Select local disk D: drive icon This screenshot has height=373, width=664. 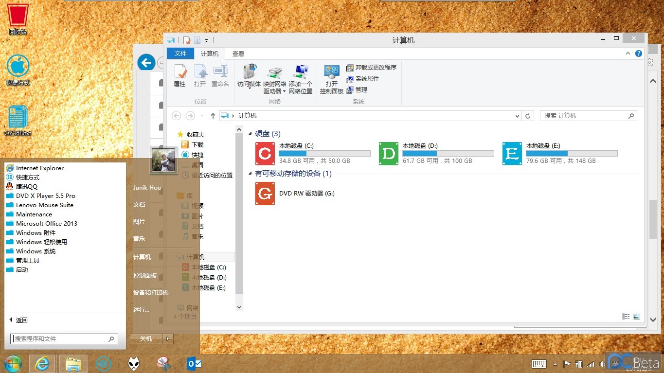coord(389,154)
